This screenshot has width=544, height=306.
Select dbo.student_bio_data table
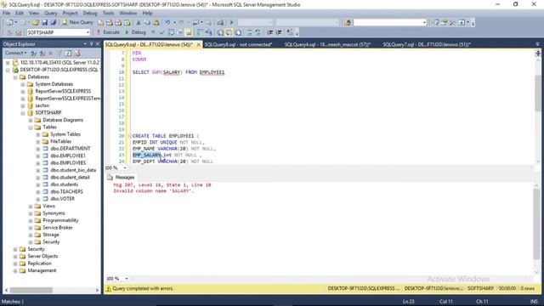click(x=73, y=170)
